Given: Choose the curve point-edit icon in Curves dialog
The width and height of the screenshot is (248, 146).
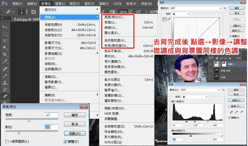Looking at the screenshot, I should click(165, 19).
